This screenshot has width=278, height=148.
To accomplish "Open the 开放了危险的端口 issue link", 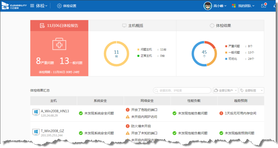I will pyautogui.click(x=144, y=110).
